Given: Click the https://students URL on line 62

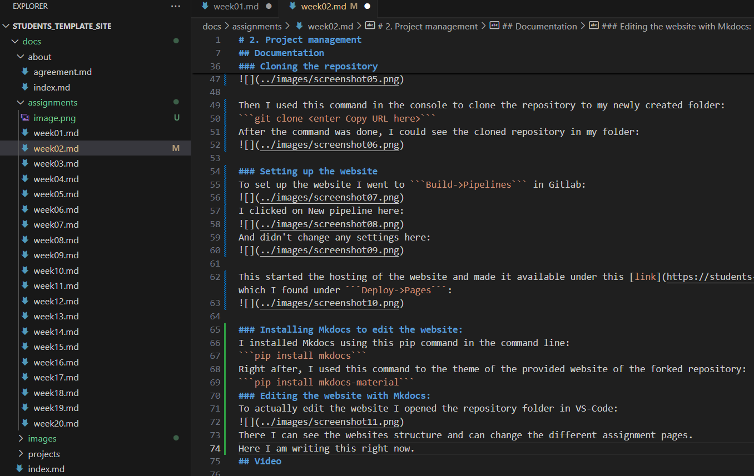Looking at the screenshot, I should point(710,277).
